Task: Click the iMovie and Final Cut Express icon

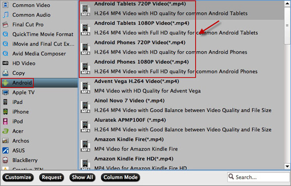Action: (5, 44)
